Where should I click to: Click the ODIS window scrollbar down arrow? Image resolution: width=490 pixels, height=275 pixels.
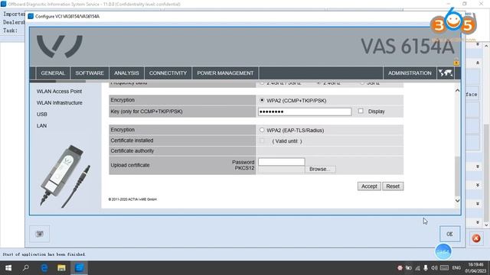pos(486,225)
